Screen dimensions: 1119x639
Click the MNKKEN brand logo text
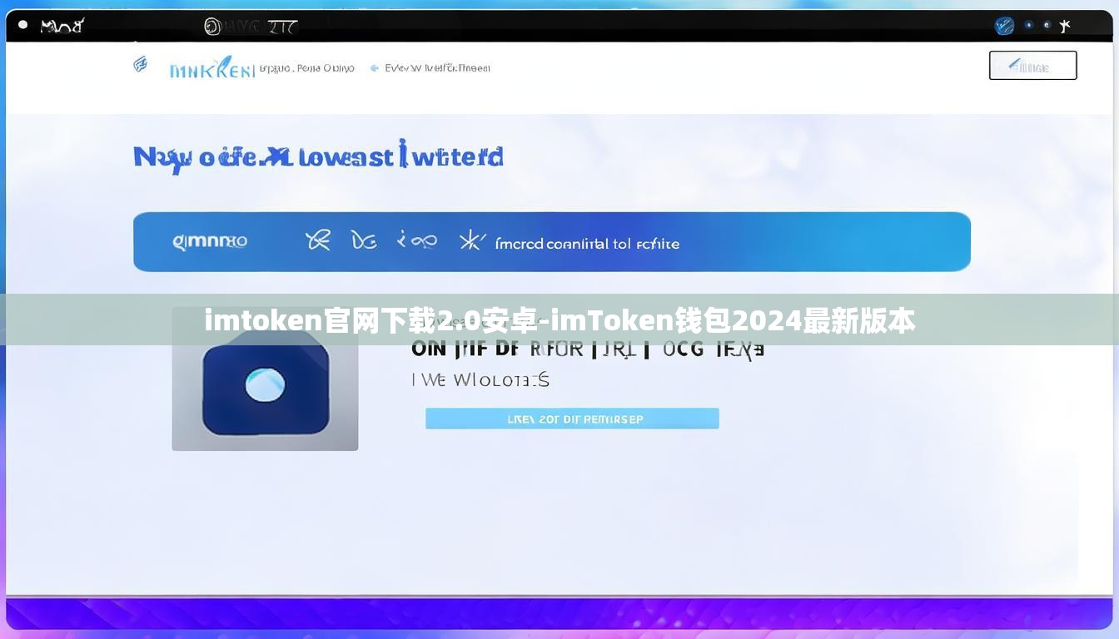[x=211, y=68]
